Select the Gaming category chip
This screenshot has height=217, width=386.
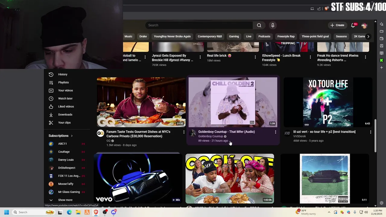pos(234,36)
